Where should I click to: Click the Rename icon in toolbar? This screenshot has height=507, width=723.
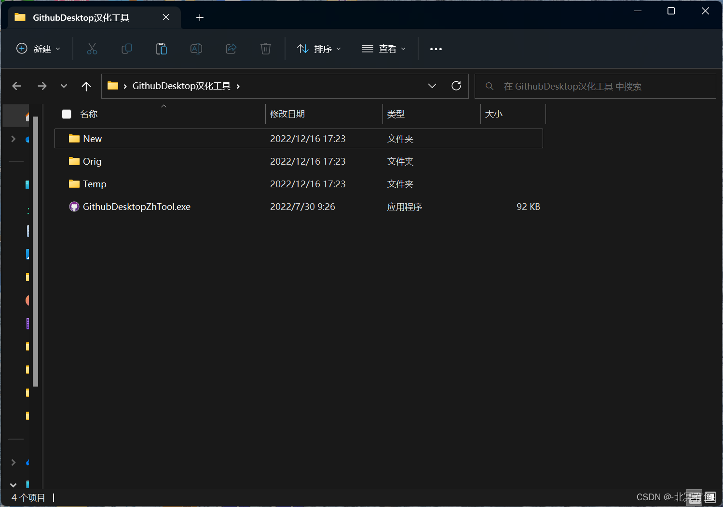[196, 49]
